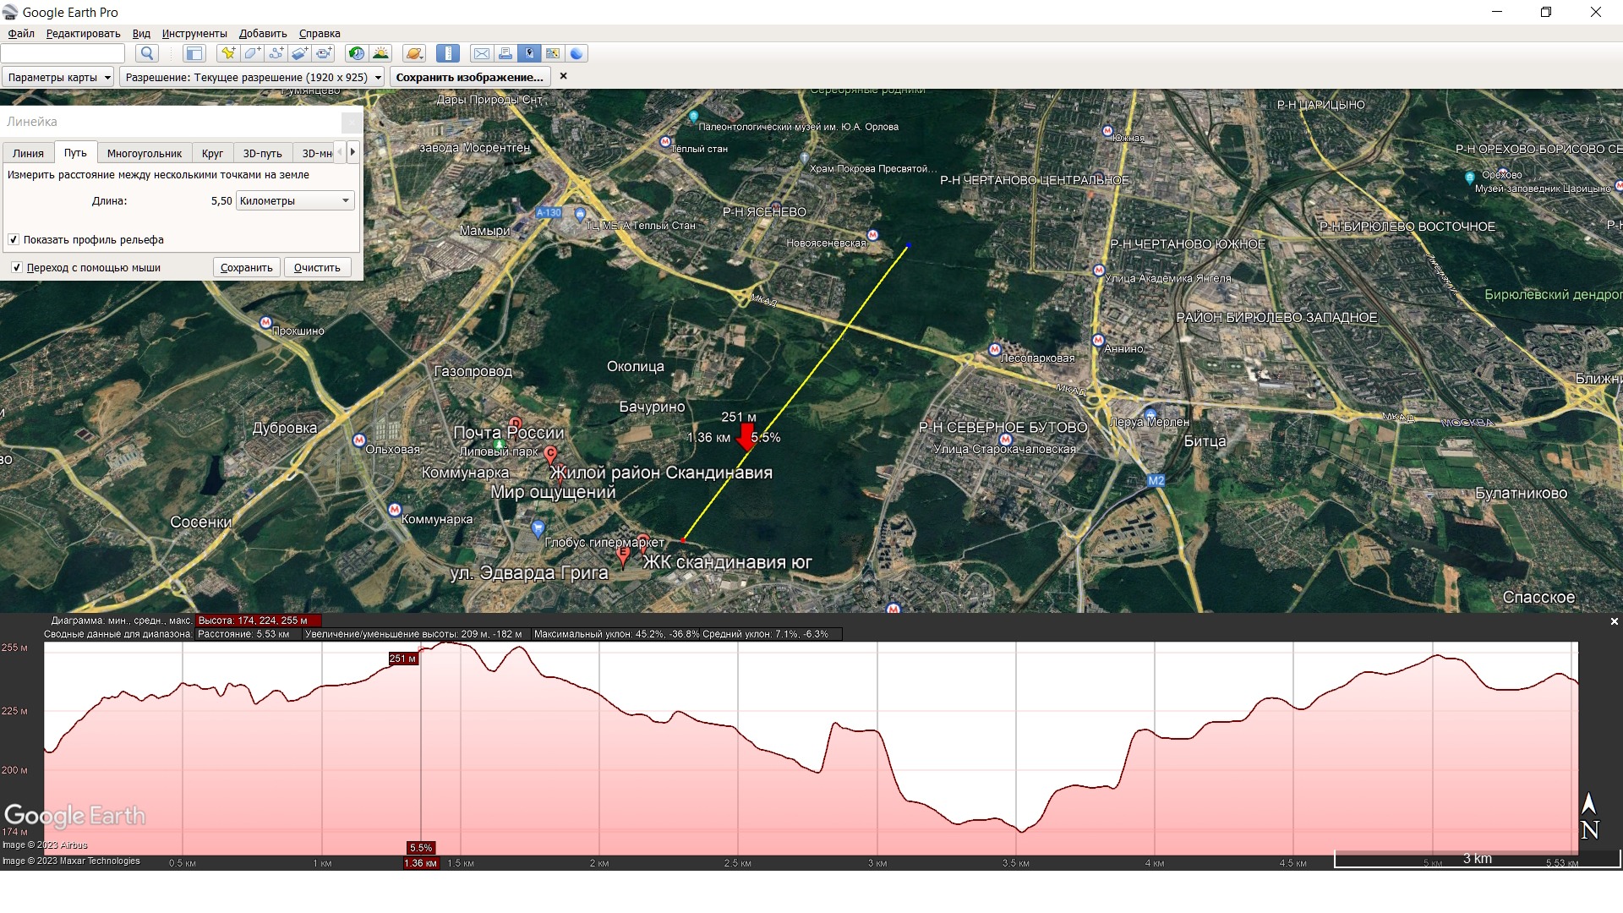Switch to the Линия tab
The image size is (1623, 913).
(x=28, y=153)
